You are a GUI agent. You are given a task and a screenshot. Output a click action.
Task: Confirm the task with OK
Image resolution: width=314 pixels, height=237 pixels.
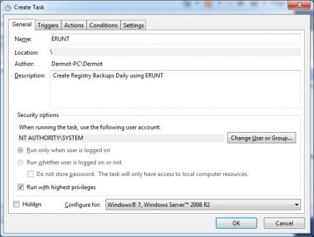(236, 223)
